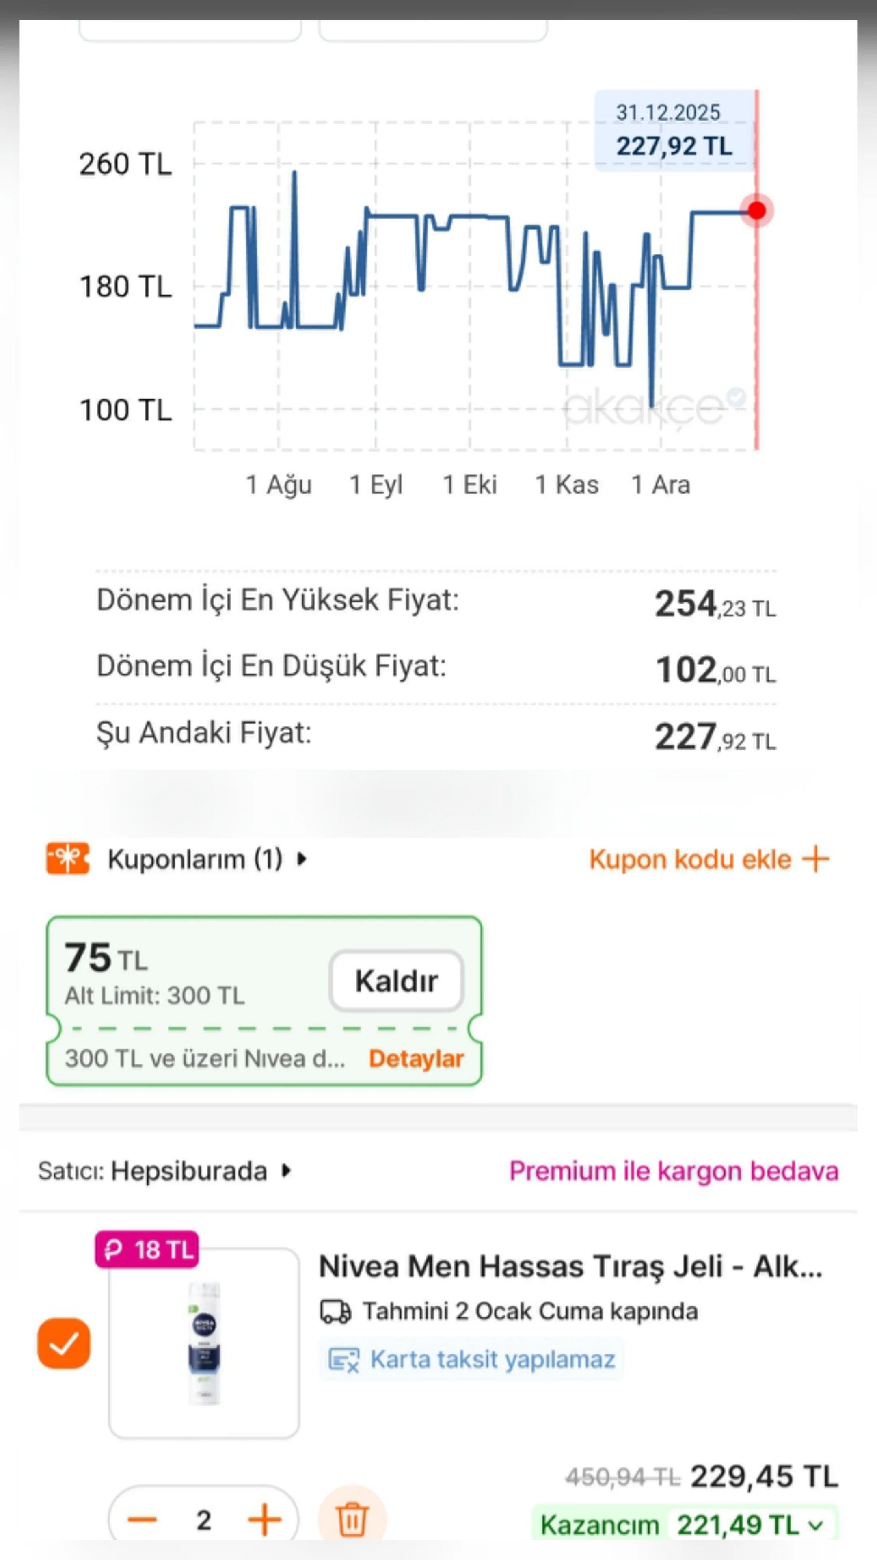877x1560 pixels.
Task: Expand the Kazancım savings dropdown
Action: pos(816,1525)
